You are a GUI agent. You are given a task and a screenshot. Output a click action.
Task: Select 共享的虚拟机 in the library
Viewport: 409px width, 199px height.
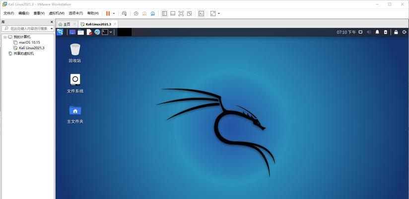[24, 54]
